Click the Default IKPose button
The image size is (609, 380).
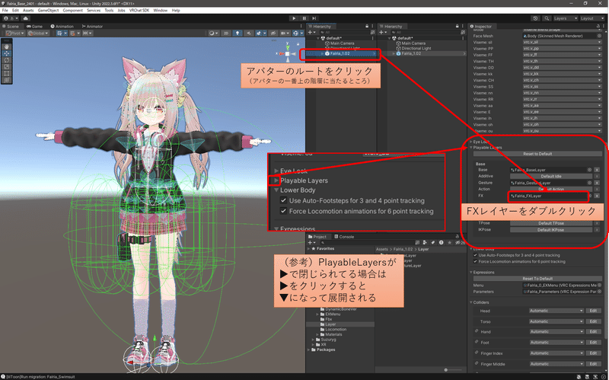click(x=550, y=230)
